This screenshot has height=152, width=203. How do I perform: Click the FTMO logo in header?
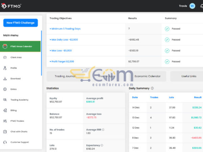(12, 6)
